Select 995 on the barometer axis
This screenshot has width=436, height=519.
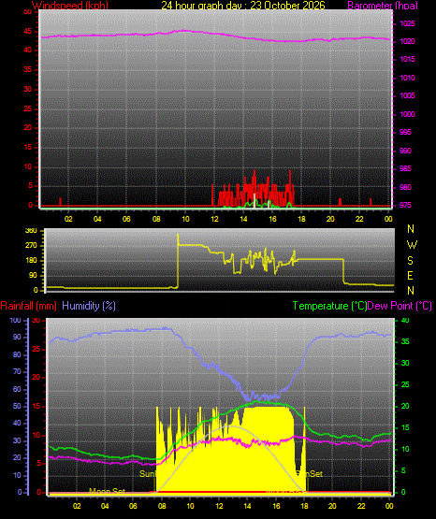pyautogui.click(x=405, y=133)
